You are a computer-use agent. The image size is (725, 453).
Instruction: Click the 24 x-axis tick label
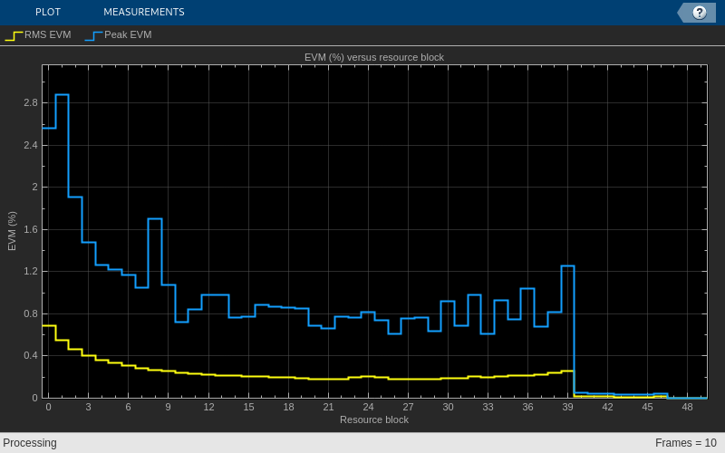(x=368, y=407)
